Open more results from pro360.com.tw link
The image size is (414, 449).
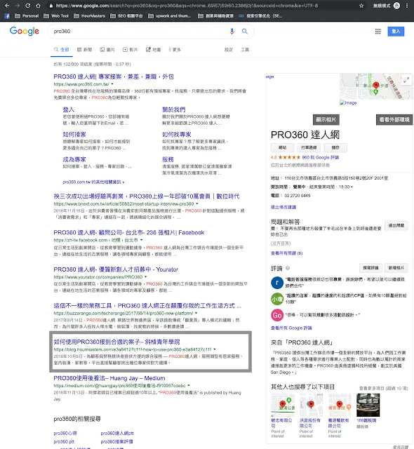[93, 182]
